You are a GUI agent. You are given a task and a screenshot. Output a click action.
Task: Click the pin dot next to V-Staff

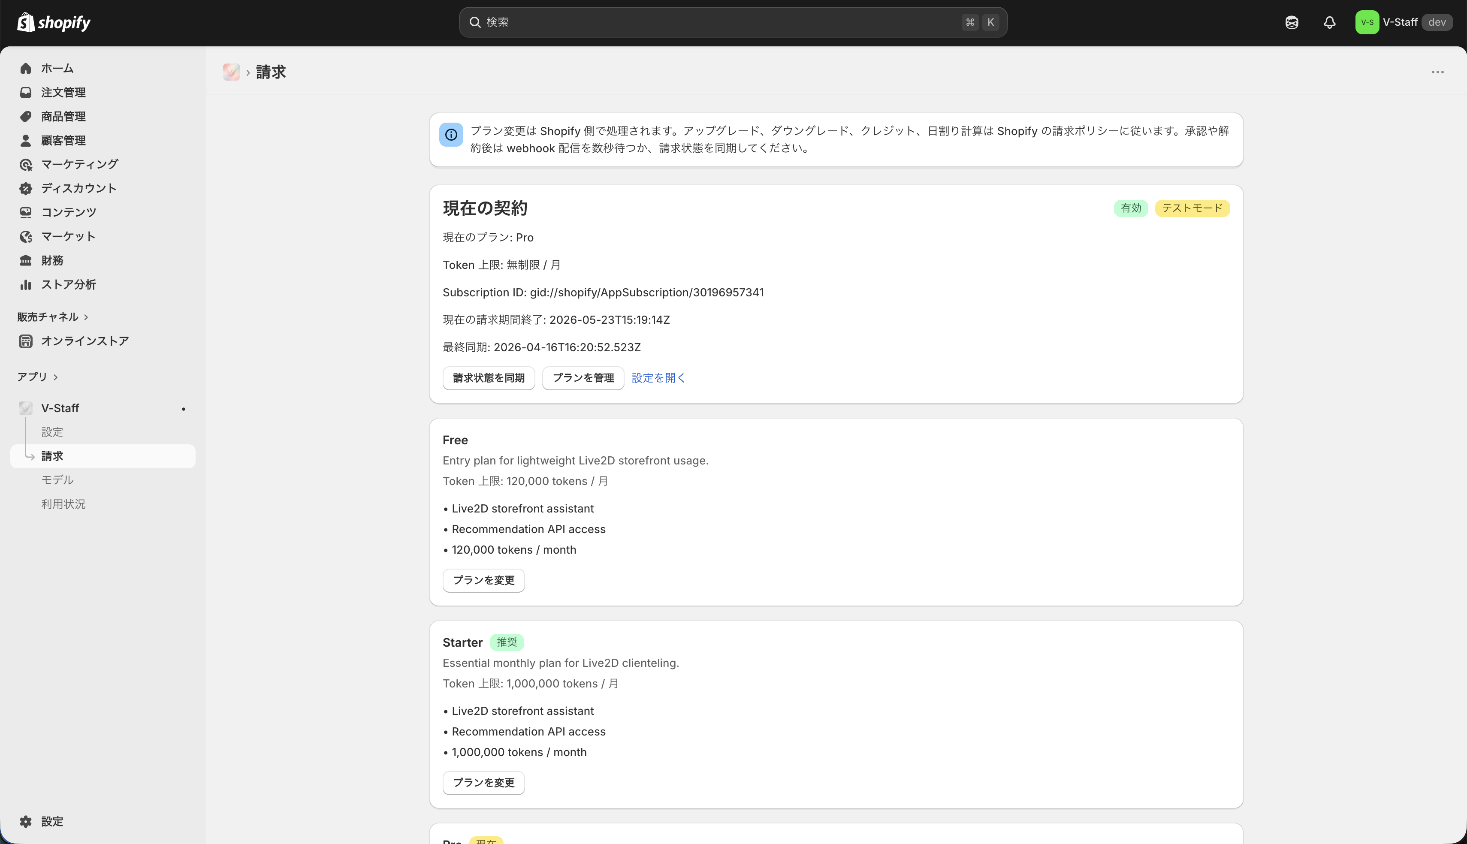click(x=184, y=409)
